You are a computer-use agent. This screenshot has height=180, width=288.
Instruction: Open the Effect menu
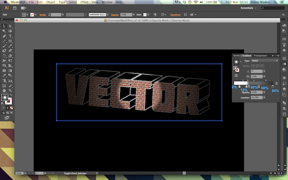(84, 2)
